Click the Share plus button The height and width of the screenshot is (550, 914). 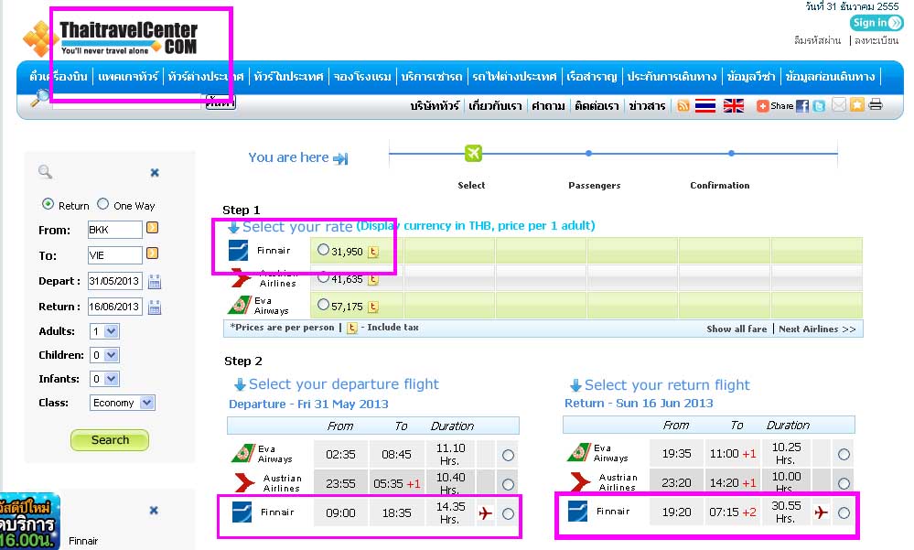click(x=762, y=105)
